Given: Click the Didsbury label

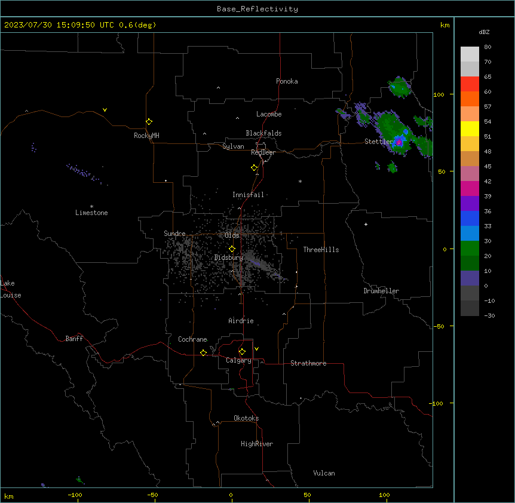Looking at the screenshot, I should point(229,257).
